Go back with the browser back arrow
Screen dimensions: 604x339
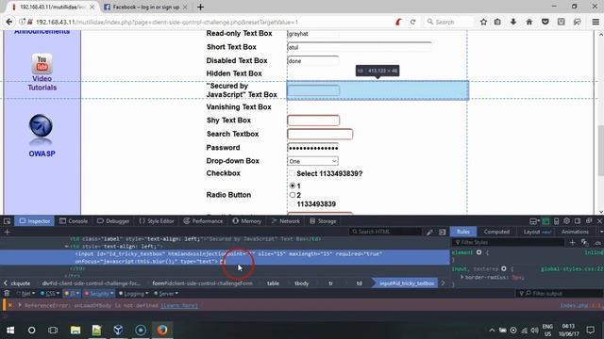(x=9, y=22)
